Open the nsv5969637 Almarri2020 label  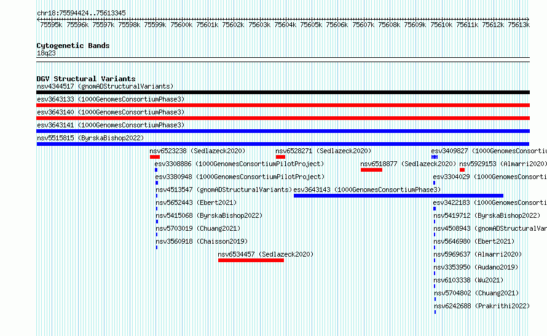(478, 254)
